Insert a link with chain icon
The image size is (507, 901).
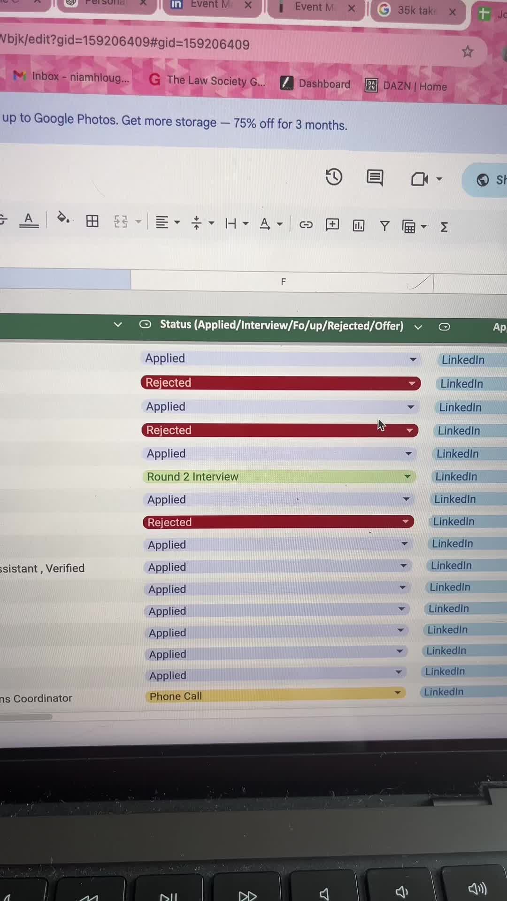pyautogui.click(x=306, y=225)
